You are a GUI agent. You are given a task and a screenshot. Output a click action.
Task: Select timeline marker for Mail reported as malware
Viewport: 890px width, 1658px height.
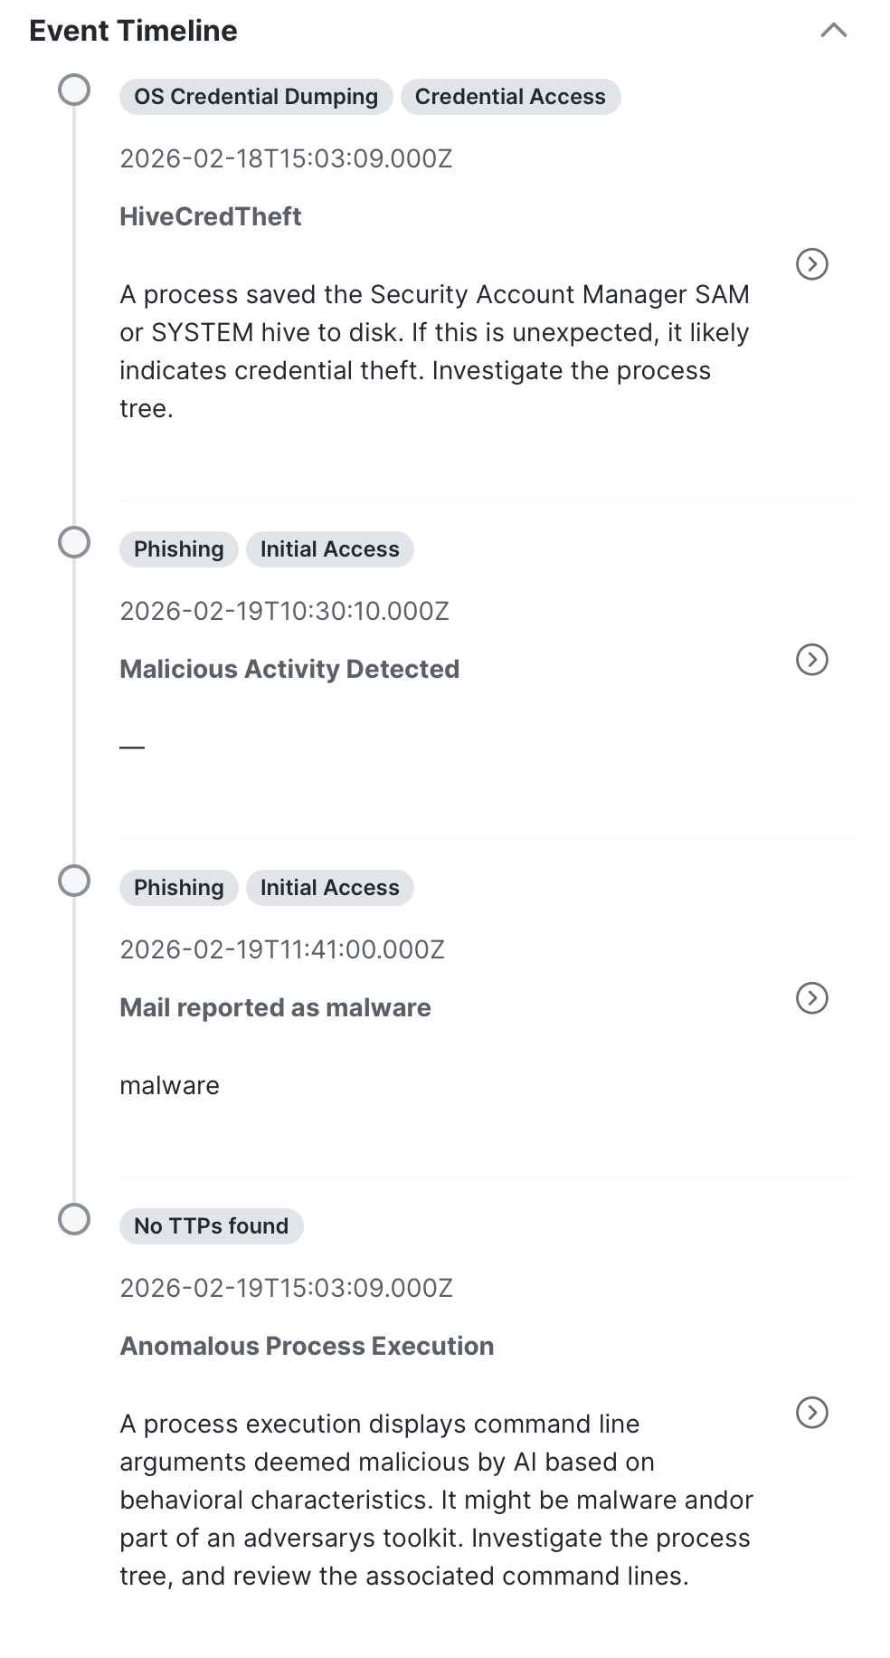pos(74,881)
